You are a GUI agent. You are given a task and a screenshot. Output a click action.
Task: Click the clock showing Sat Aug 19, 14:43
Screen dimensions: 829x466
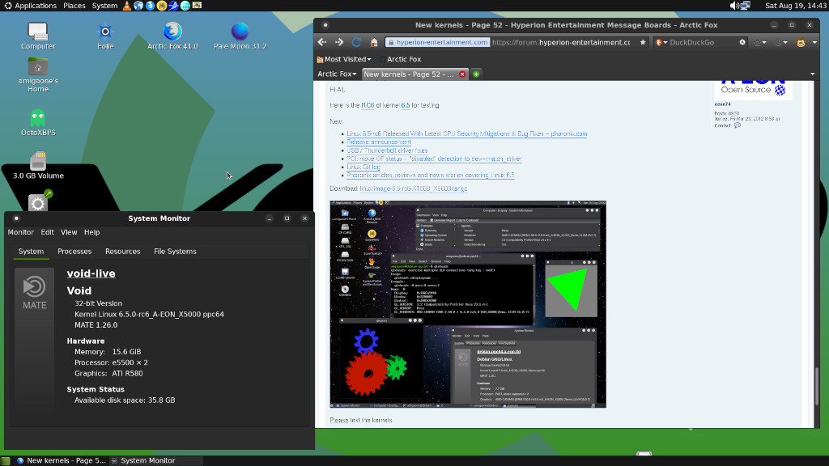tap(795, 6)
